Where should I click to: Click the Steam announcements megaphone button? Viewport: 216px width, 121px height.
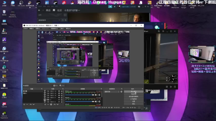pyautogui.click(x=110, y=6)
